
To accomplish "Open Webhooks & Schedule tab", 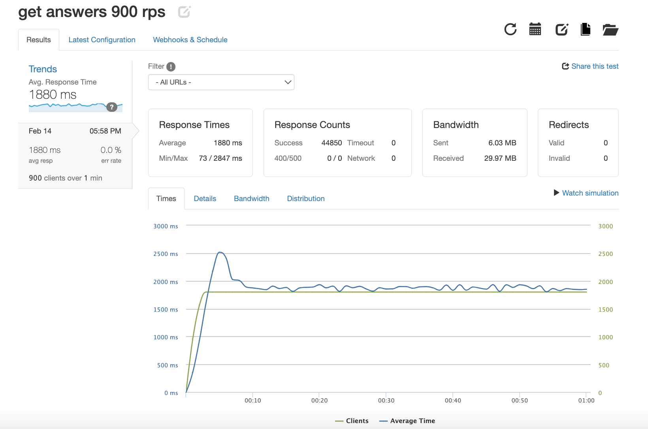I will coord(190,40).
